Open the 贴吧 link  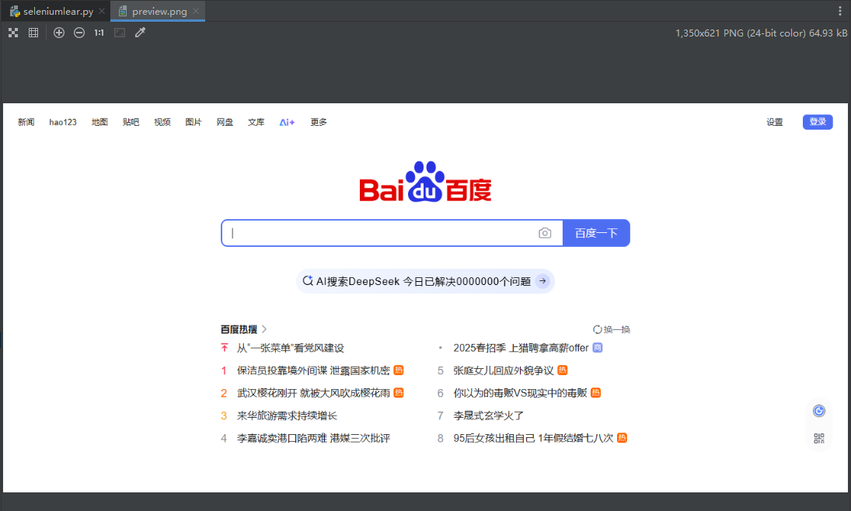(131, 122)
